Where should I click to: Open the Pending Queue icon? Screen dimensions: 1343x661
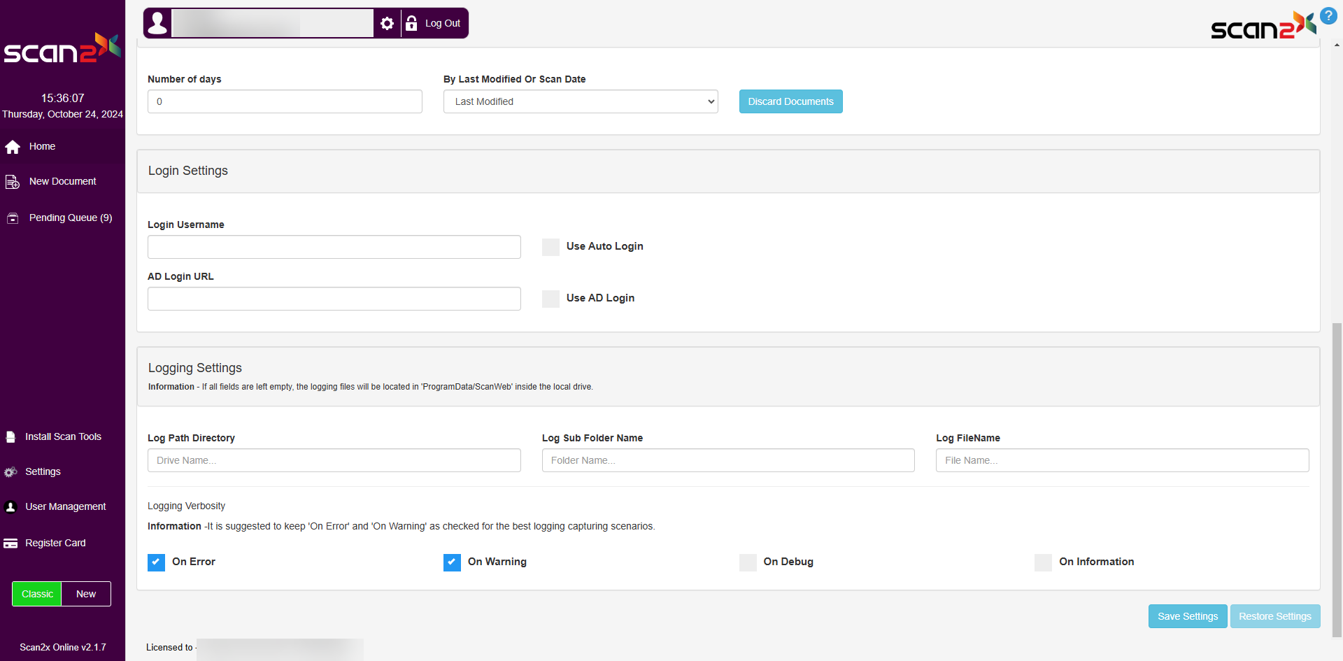pyautogui.click(x=13, y=218)
